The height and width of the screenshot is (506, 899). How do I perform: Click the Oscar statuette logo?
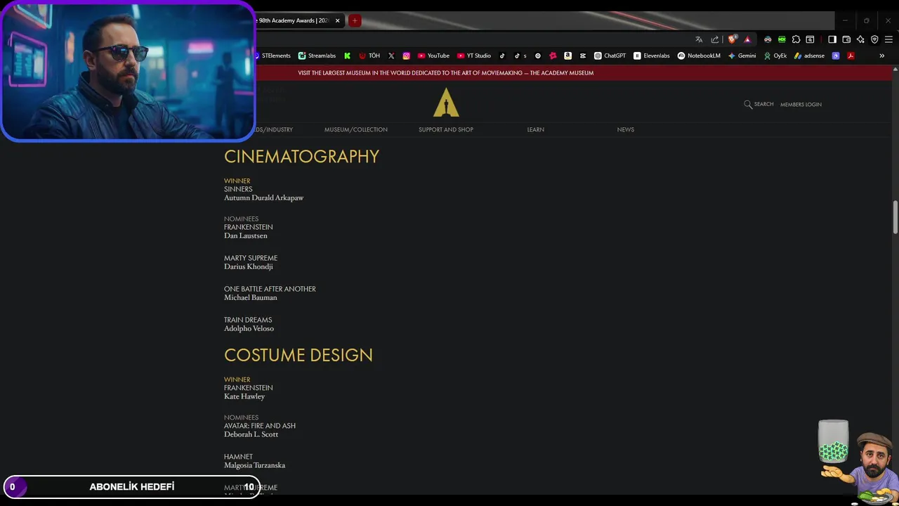coord(446,103)
